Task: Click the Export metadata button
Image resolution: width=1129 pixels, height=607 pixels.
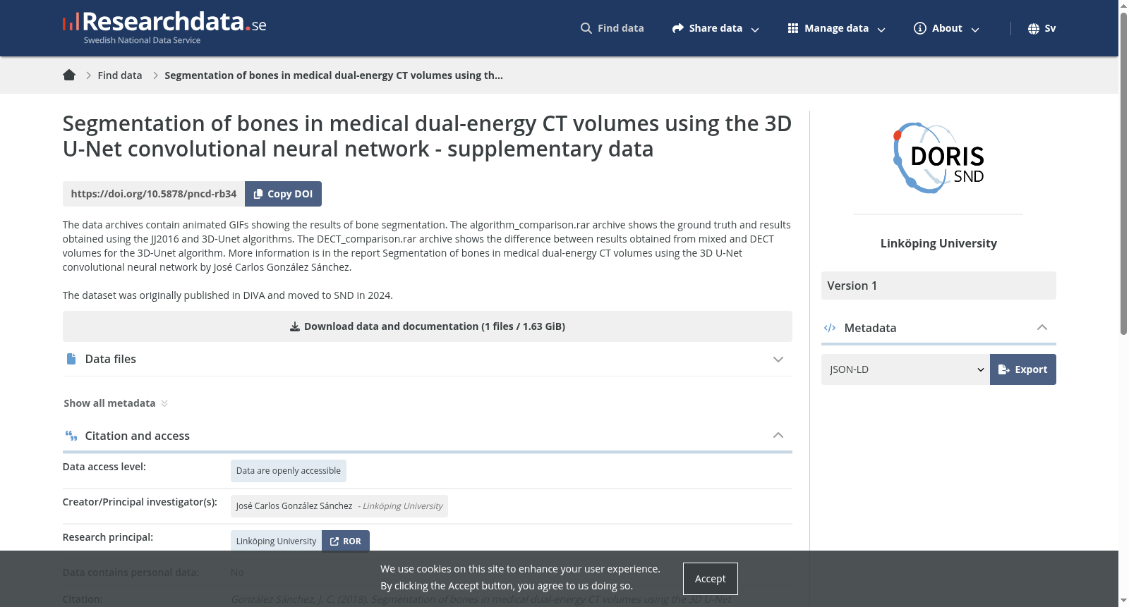Action: coord(1023,369)
